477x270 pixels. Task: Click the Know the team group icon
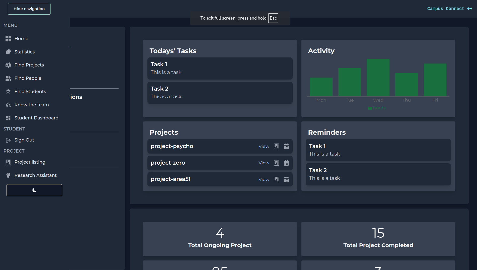pos(8,105)
